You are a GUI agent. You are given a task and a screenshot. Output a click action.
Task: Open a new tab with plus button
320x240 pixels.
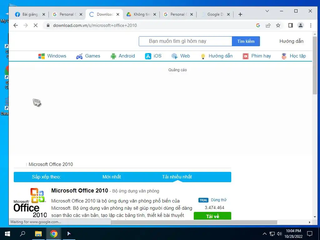pos(240,14)
